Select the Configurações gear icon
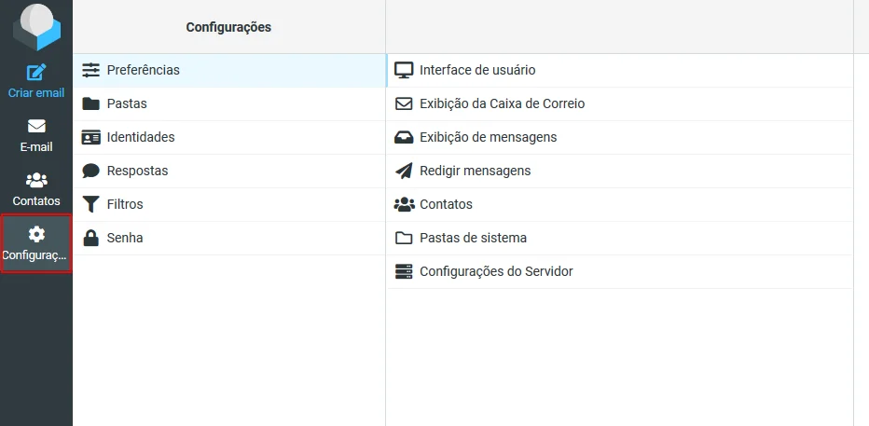Viewport: 869px width, 426px height. pos(36,234)
